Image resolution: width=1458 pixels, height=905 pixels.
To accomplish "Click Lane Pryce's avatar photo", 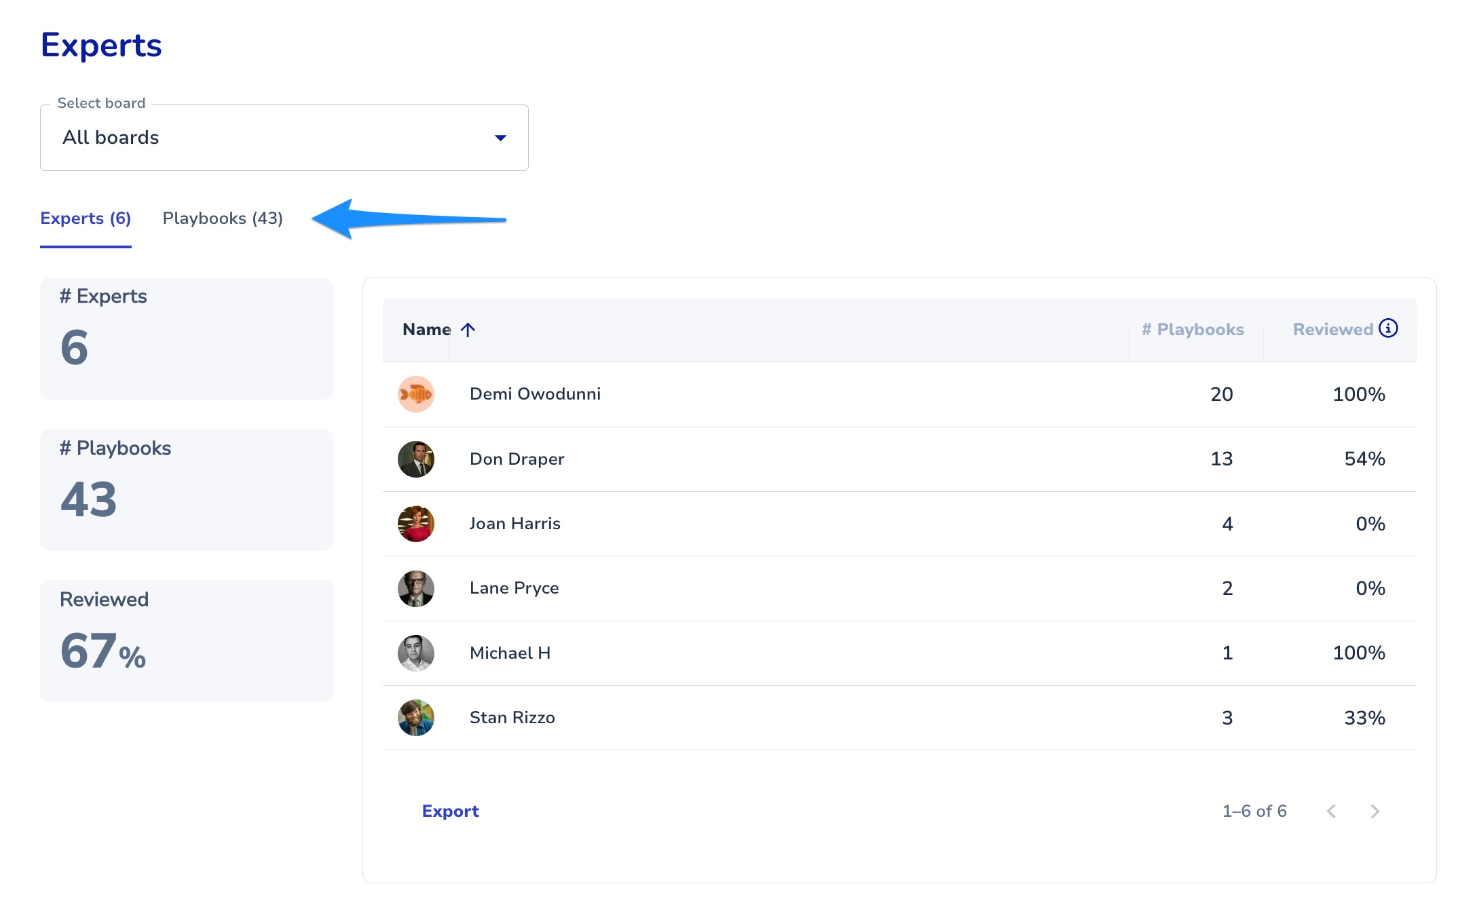I will [415, 588].
